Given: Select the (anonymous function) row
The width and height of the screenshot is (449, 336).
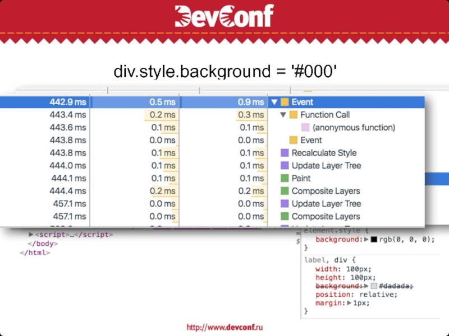Looking at the screenshot, I should [x=354, y=128].
